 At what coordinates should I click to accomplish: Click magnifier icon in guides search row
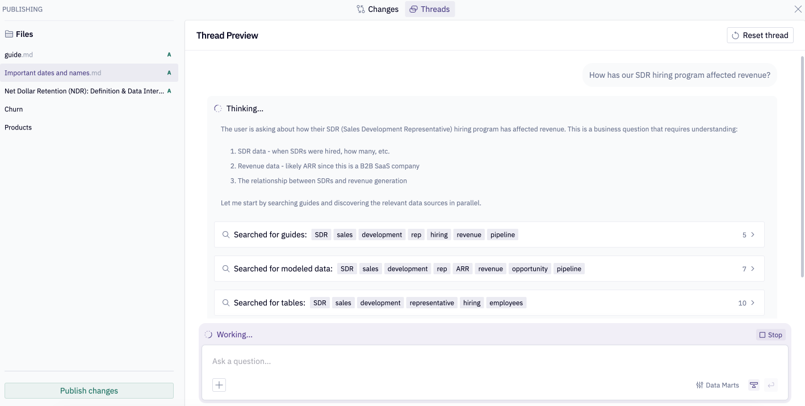[x=226, y=235]
